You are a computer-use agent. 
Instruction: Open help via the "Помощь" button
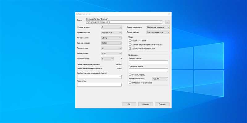tap(162, 104)
